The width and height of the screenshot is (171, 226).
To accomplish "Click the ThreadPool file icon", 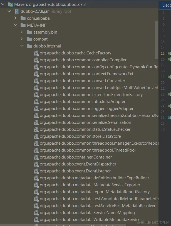I will pyautogui.click(x=36, y=150).
